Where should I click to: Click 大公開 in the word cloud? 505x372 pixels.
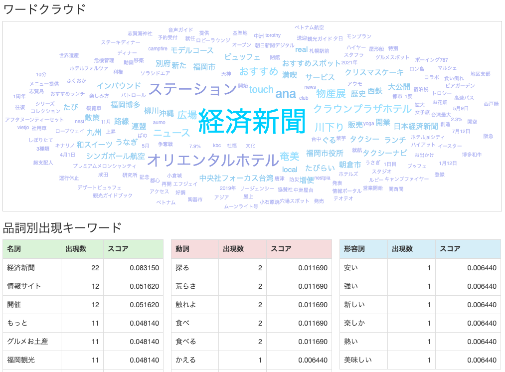coord(399,87)
